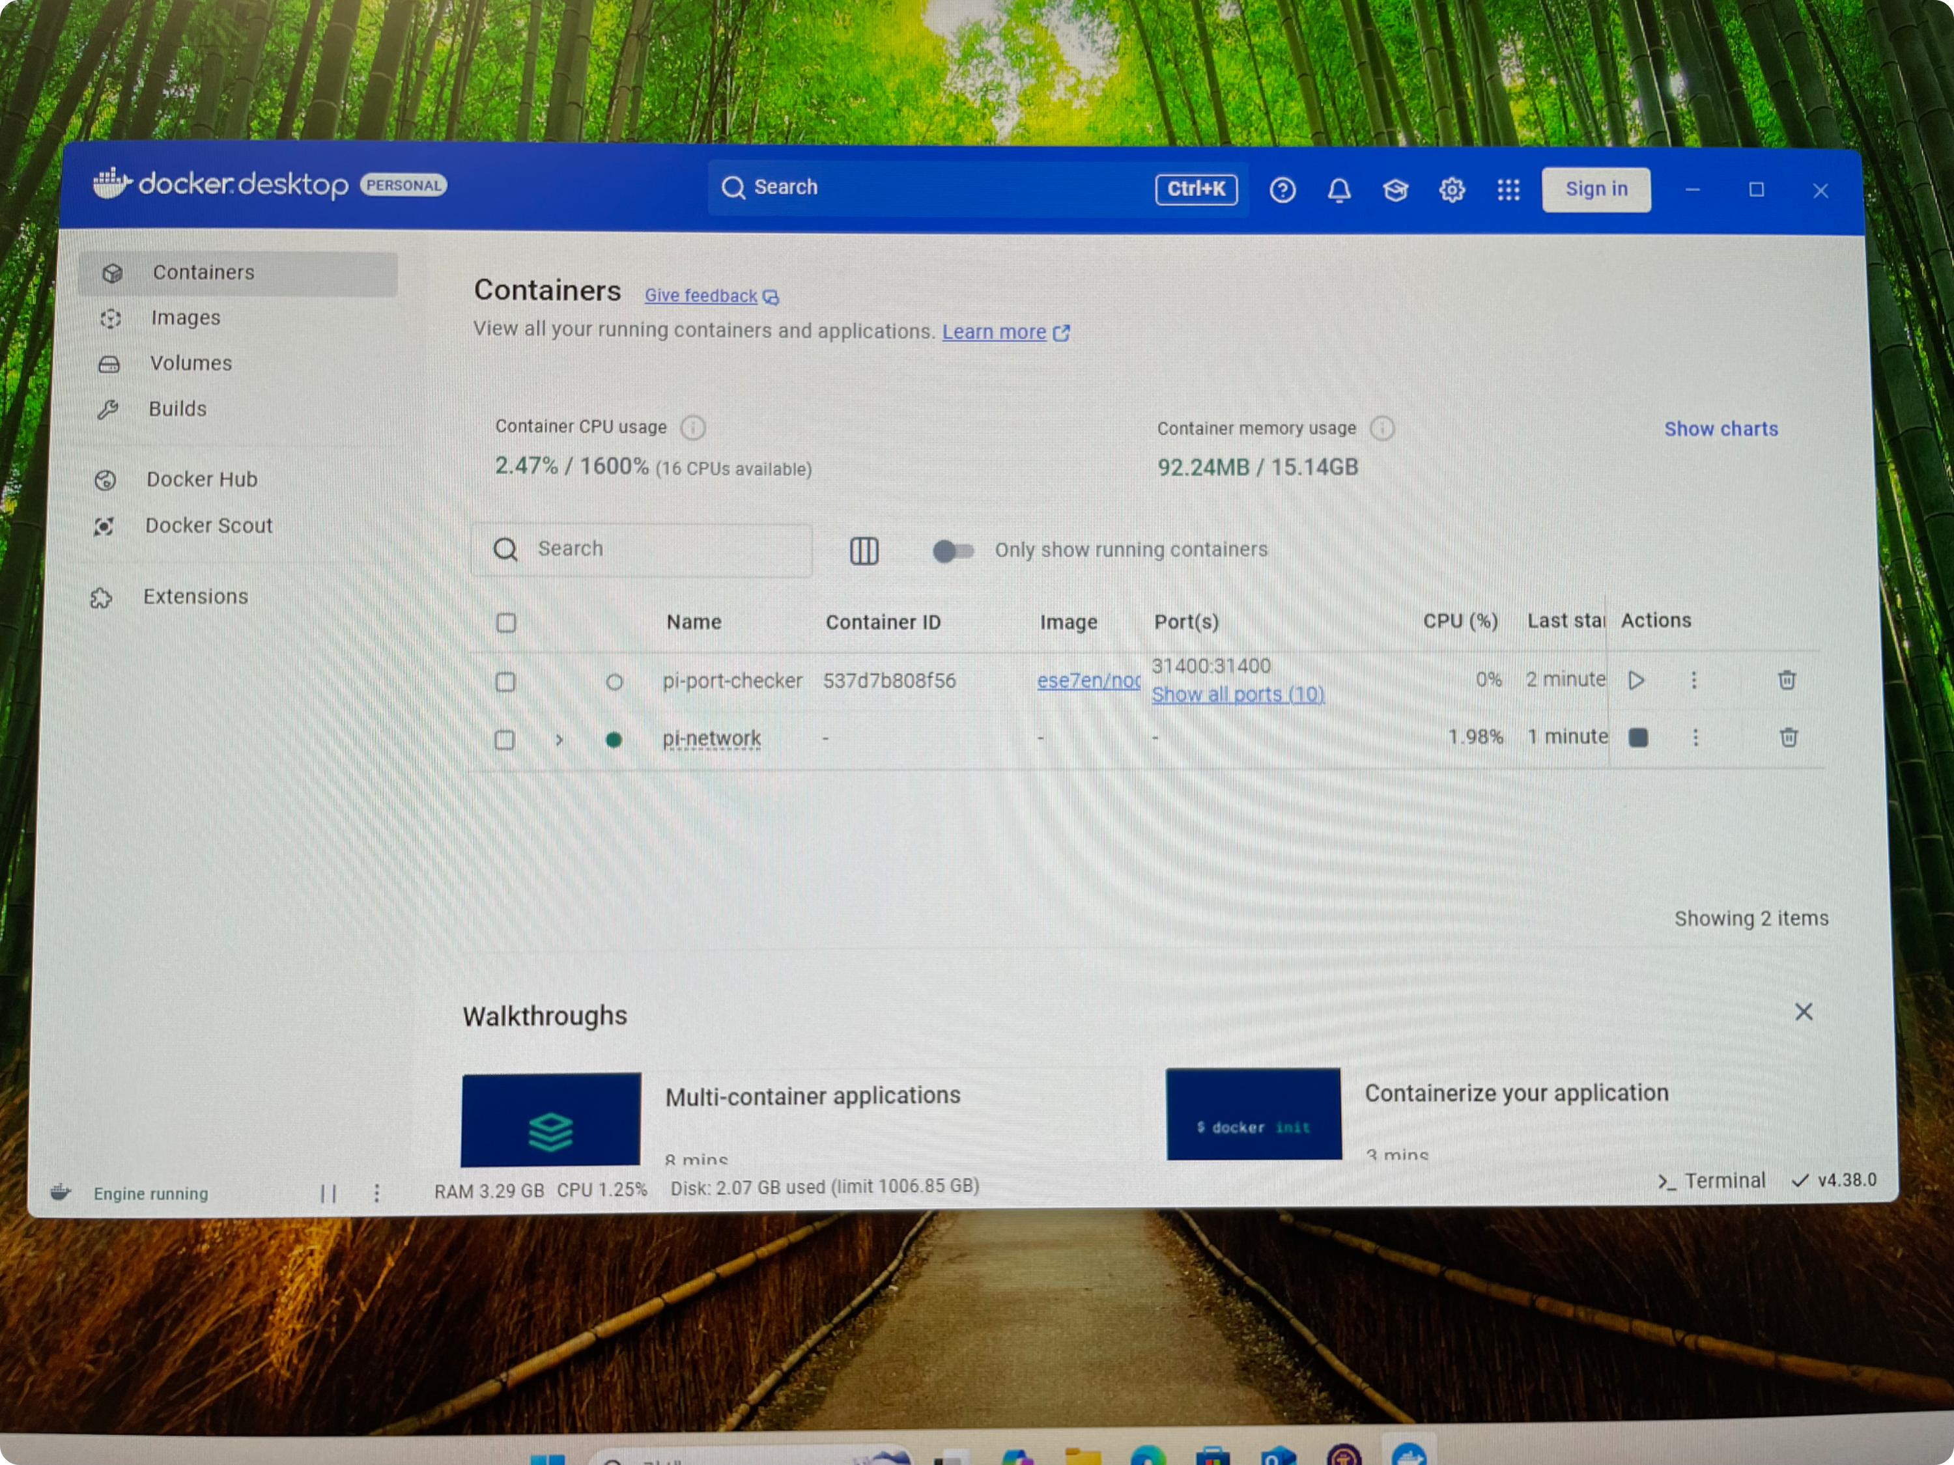Open Containerize your application thumbnail
Image resolution: width=1954 pixels, height=1465 pixels.
coord(1254,1115)
